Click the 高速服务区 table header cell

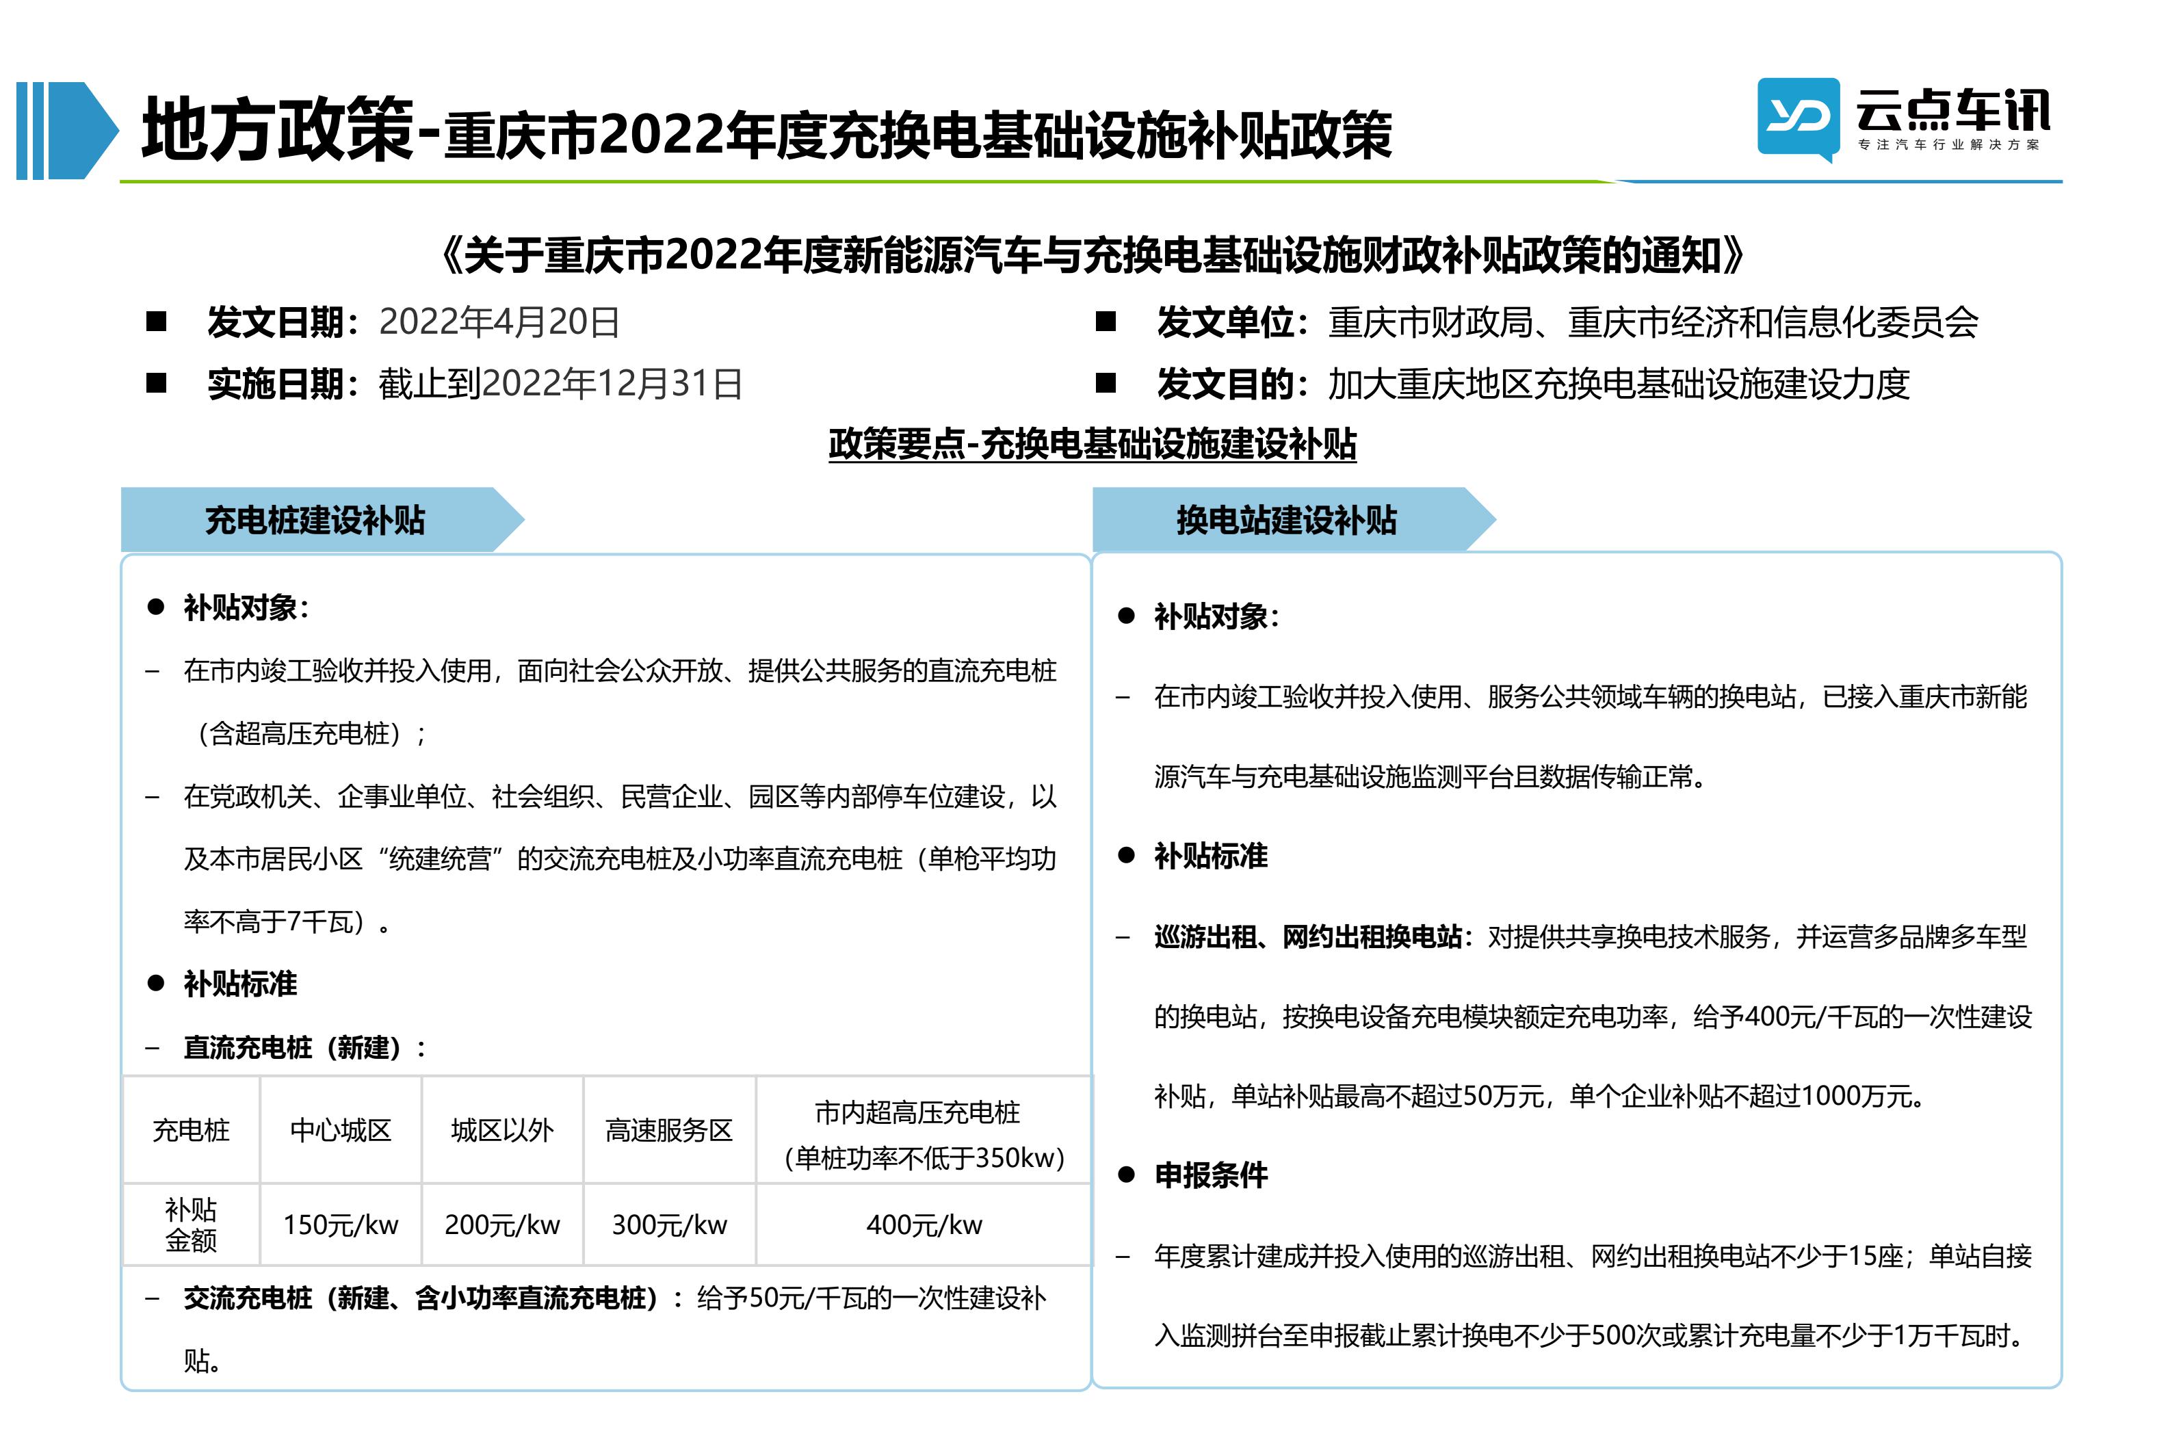[x=669, y=1130]
